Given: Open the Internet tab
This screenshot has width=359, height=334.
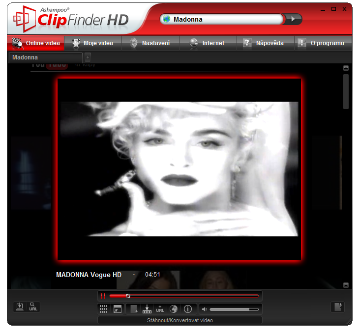Looking at the screenshot, I should 208,43.
